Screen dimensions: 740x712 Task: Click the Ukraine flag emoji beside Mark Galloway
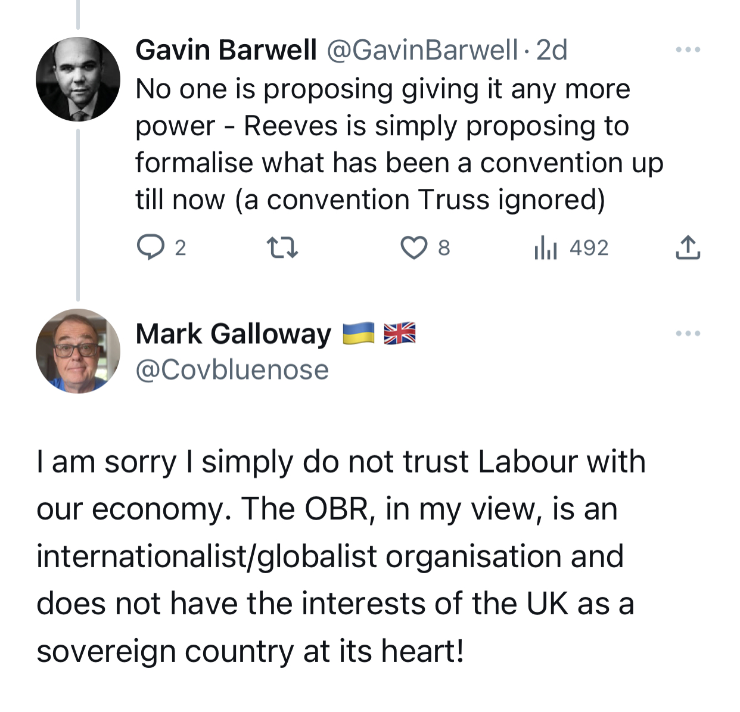pyautogui.click(x=359, y=334)
